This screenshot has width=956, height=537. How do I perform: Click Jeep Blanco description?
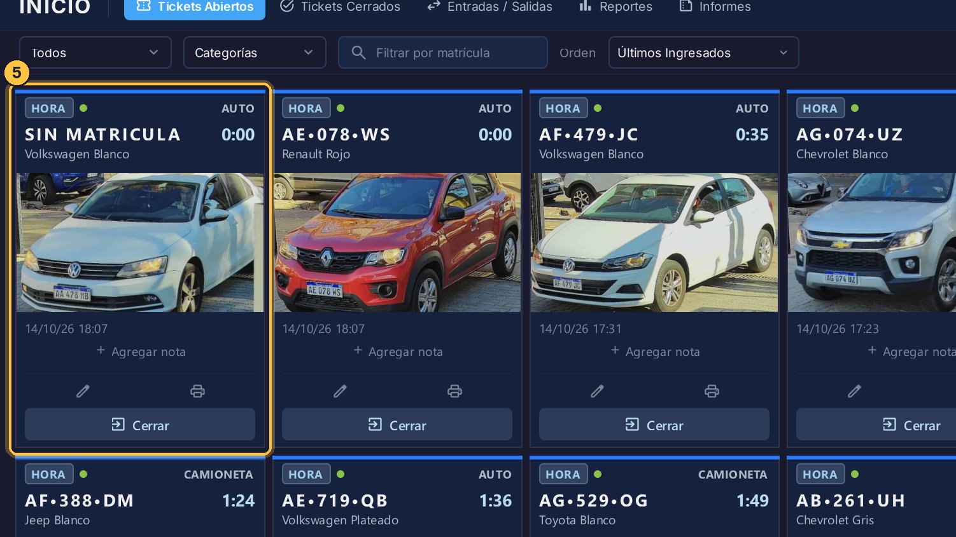pyautogui.click(x=57, y=520)
